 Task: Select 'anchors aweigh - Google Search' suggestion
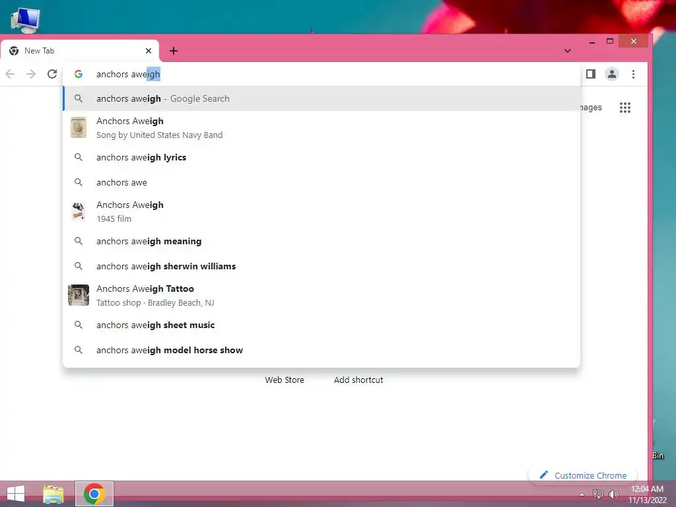[321, 99]
